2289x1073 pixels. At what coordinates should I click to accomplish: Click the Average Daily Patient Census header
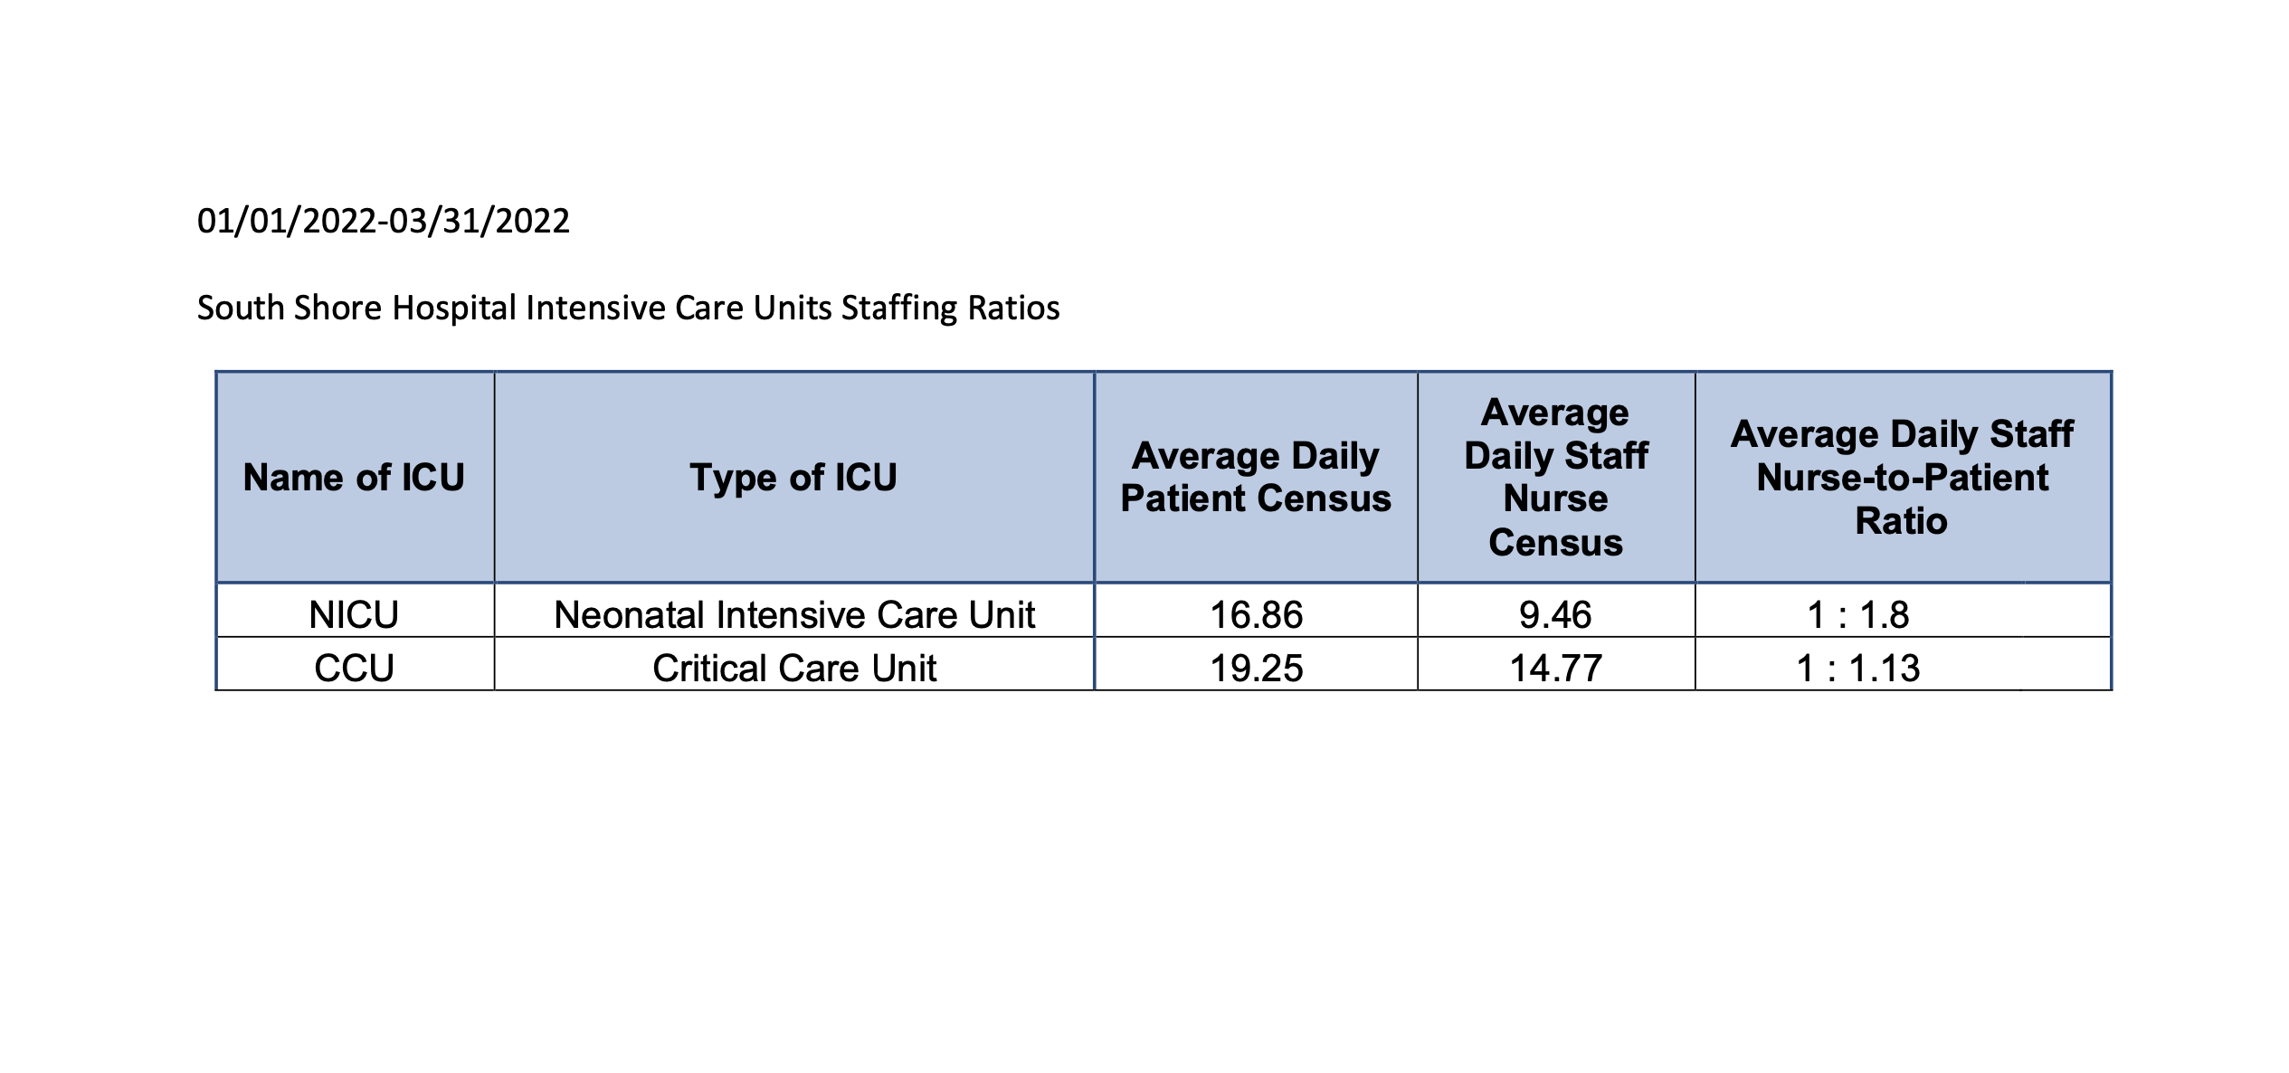pos(1256,478)
